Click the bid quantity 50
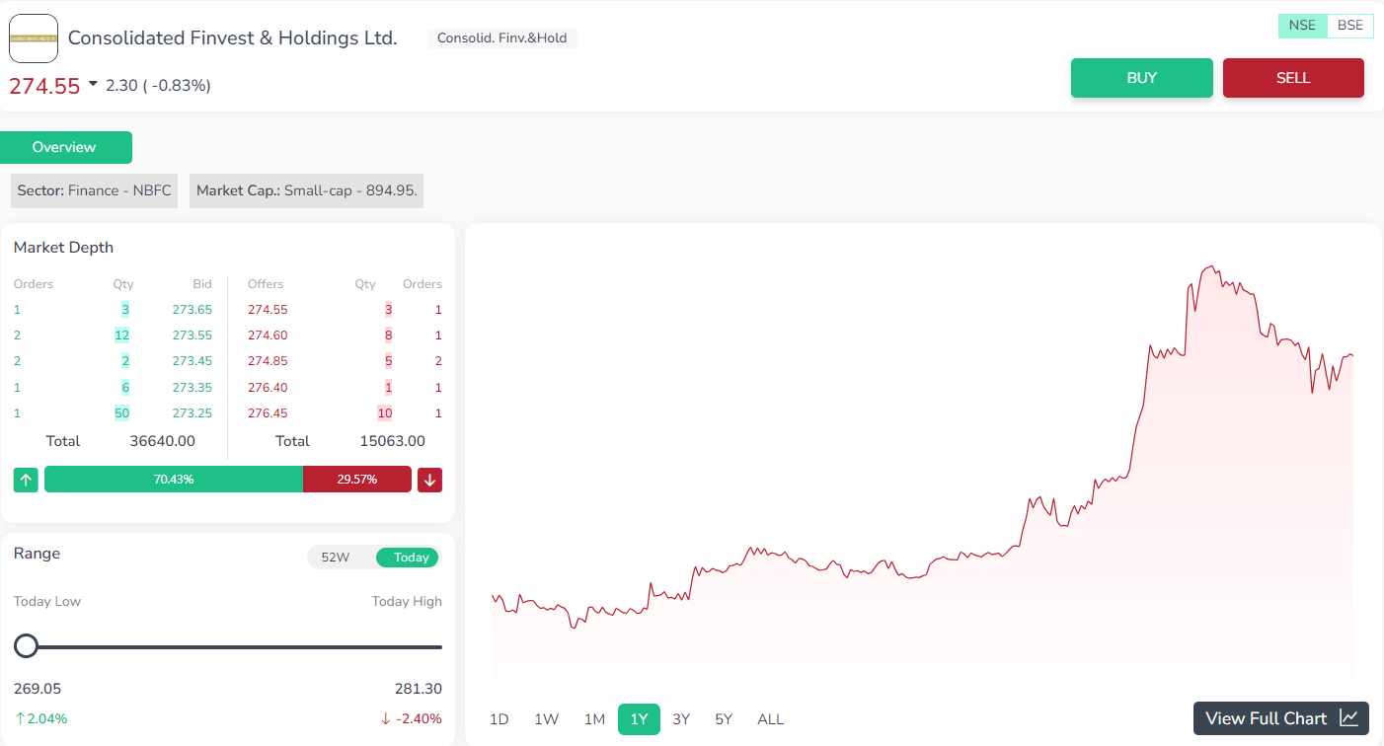Image resolution: width=1384 pixels, height=746 pixels. [x=121, y=413]
